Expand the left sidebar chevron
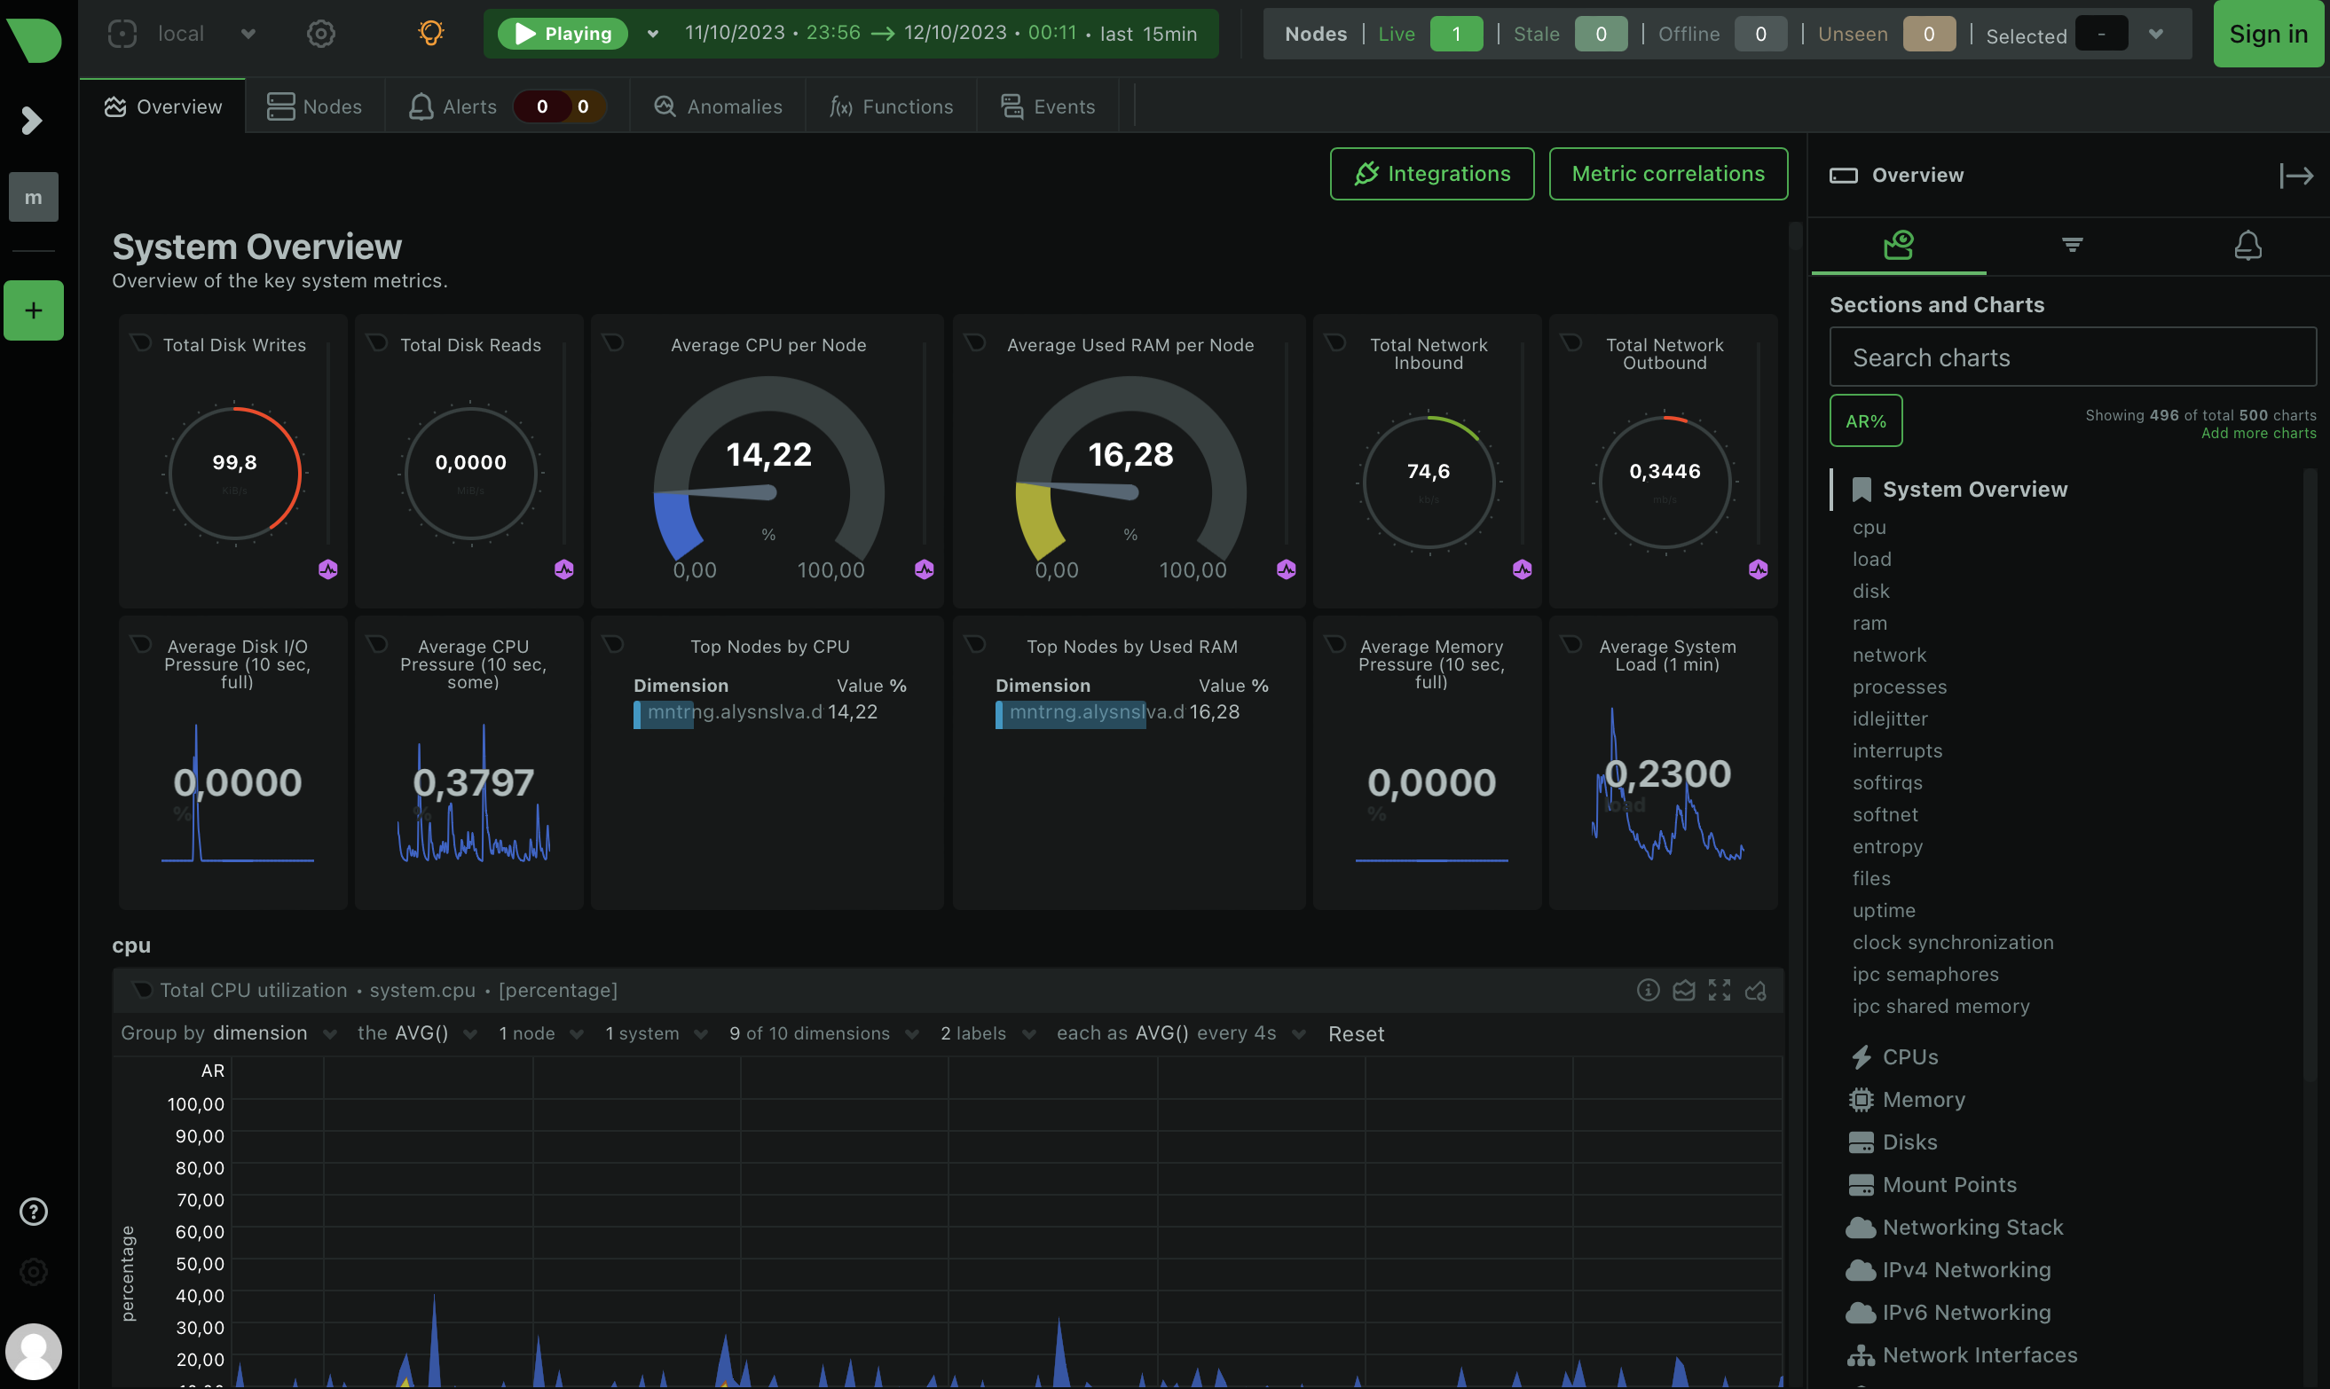2330x1389 pixels. pos(32,120)
